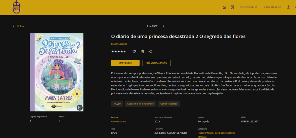Click the library logo icon

coord(16,7)
